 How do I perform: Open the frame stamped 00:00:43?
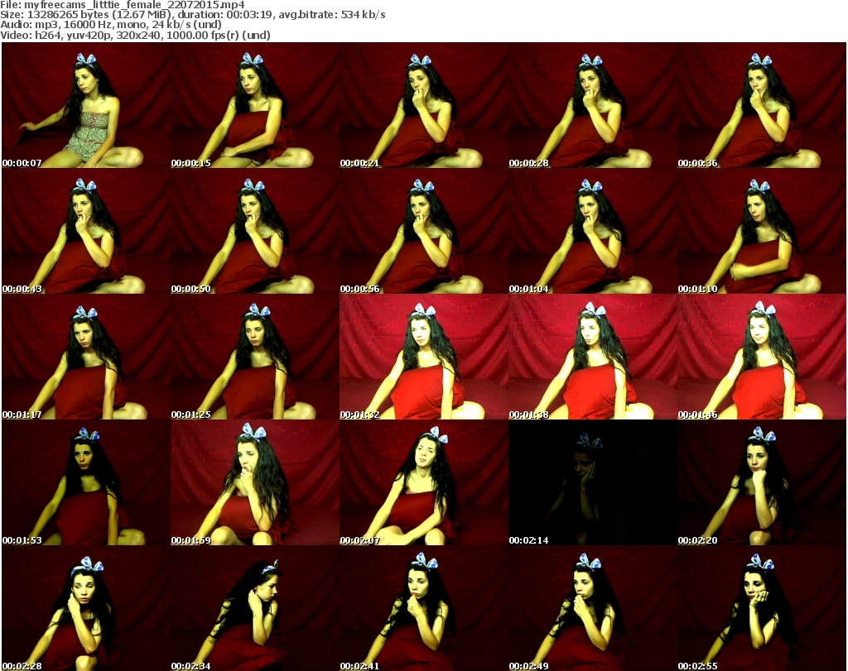pos(86,231)
